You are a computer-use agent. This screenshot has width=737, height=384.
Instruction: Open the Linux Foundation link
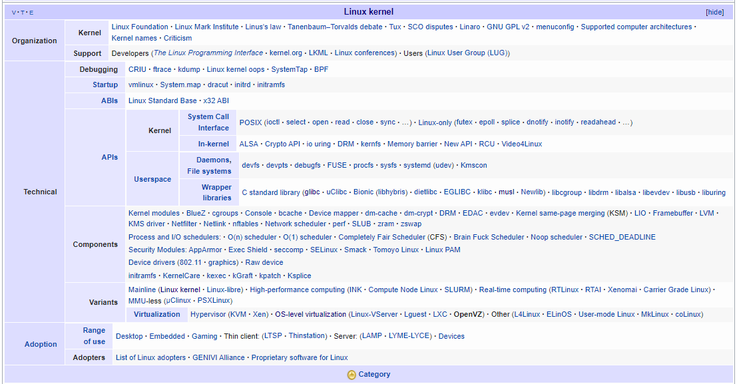click(140, 27)
